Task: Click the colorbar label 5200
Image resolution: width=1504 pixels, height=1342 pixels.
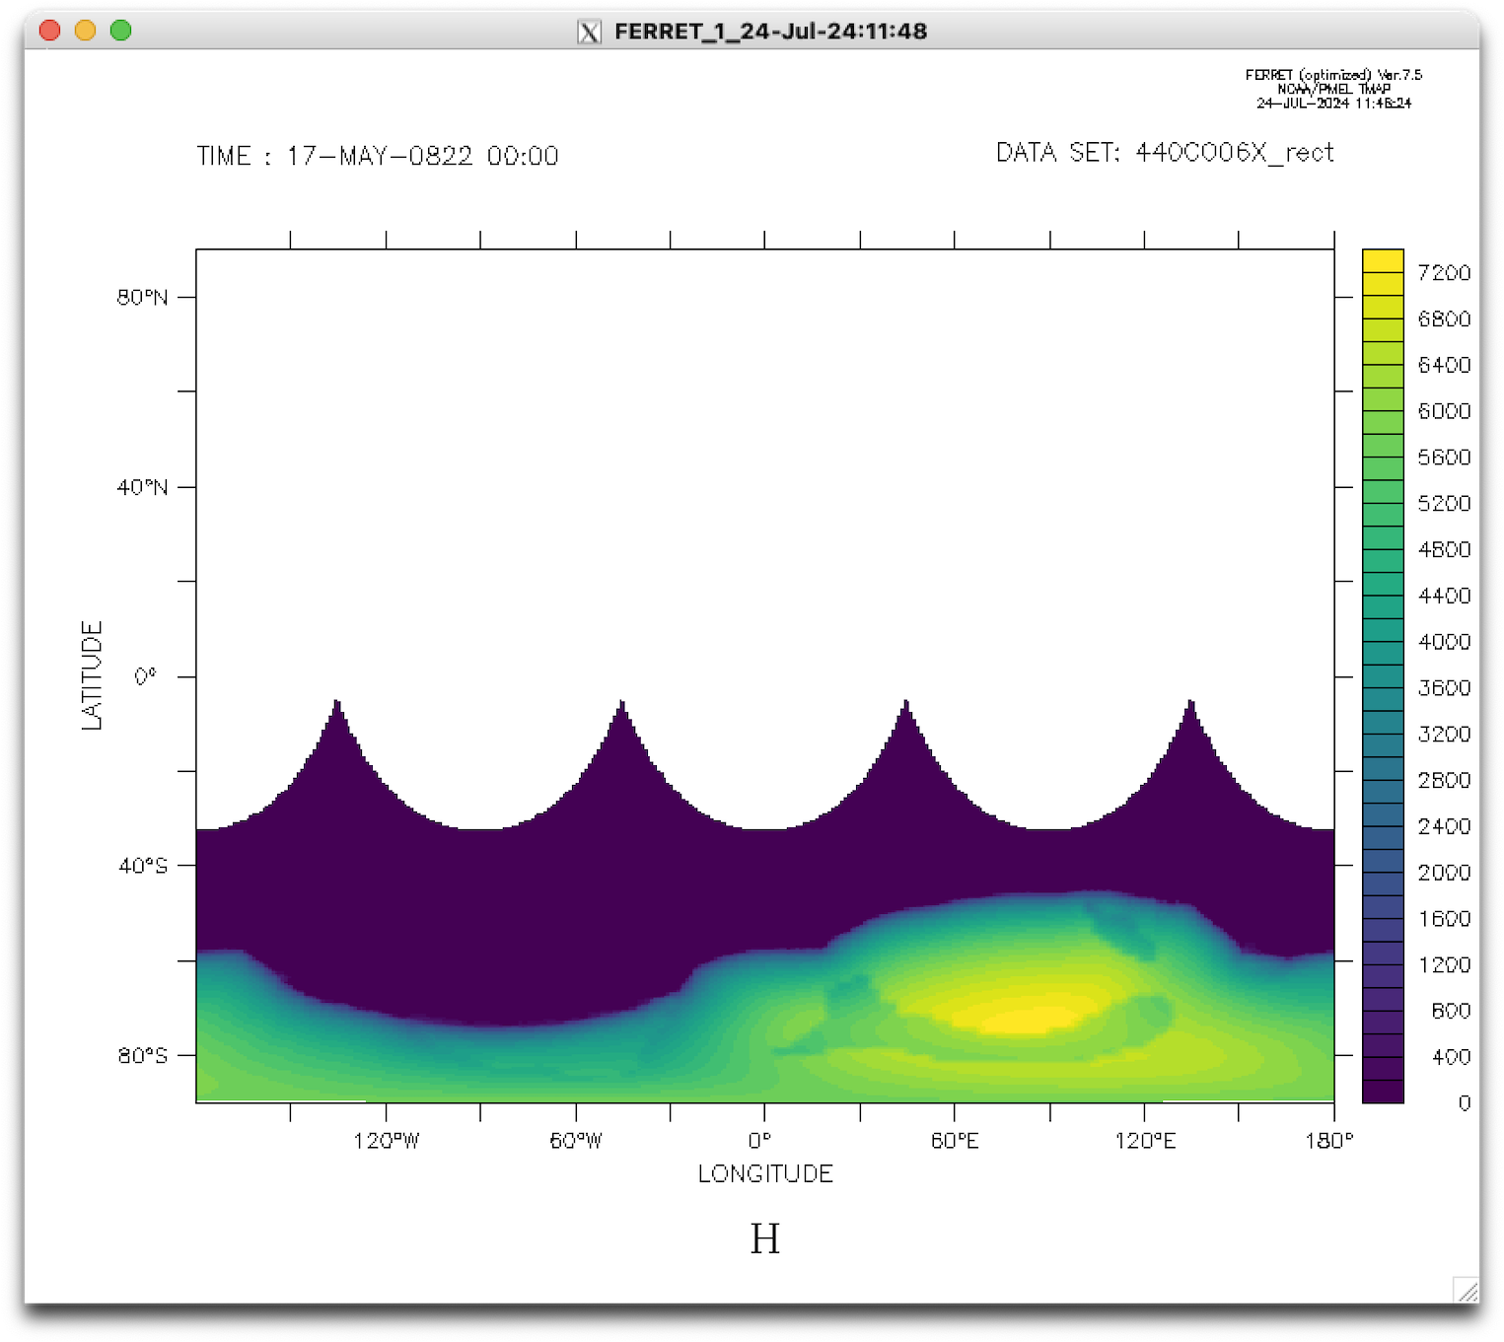Action: pyautogui.click(x=1444, y=504)
